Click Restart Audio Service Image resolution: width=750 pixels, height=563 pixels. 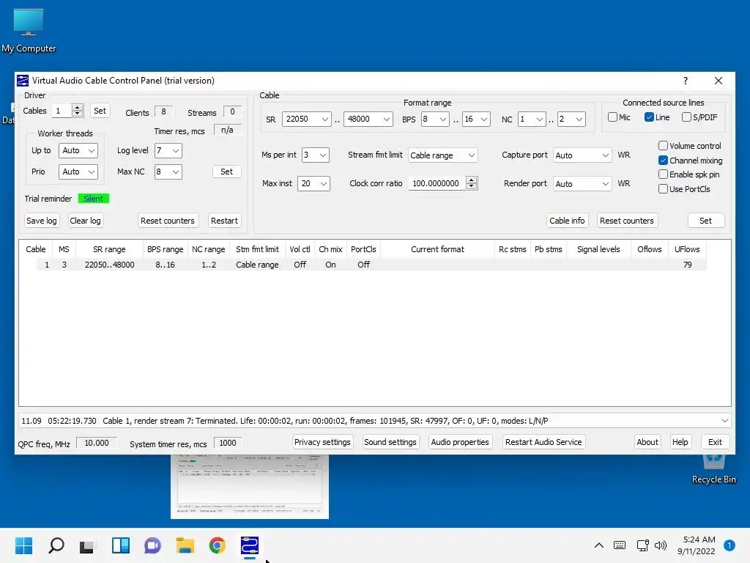(543, 442)
